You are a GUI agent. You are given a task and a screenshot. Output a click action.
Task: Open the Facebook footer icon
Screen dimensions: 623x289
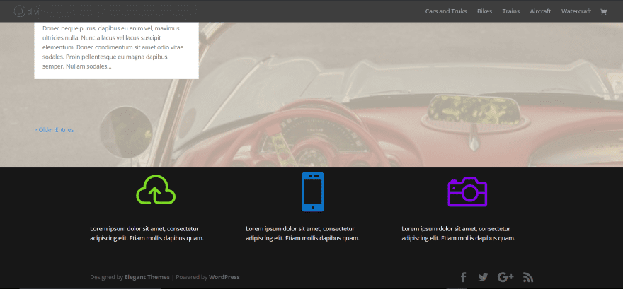[x=463, y=277]
